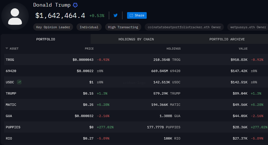Click the 669.845M 69420 holdings
This screenshot has width=268, height=145.
pyautogui.click(x=166, y=71)
